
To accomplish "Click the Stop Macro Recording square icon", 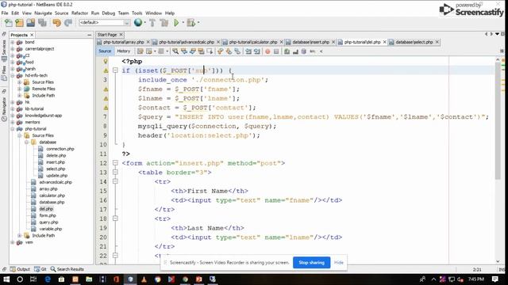I will [x=276, y=51].
